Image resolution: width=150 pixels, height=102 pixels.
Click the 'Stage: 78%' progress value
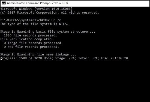[66, 58]
